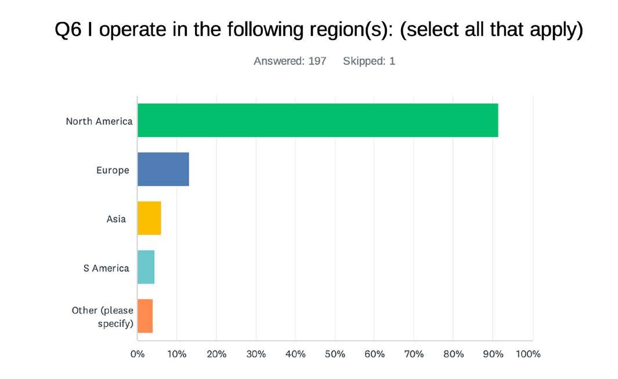The image size is (618, 379).
Task: Click the Other (please specify) label
Action: pyautogui.click(x=103, y=317)
